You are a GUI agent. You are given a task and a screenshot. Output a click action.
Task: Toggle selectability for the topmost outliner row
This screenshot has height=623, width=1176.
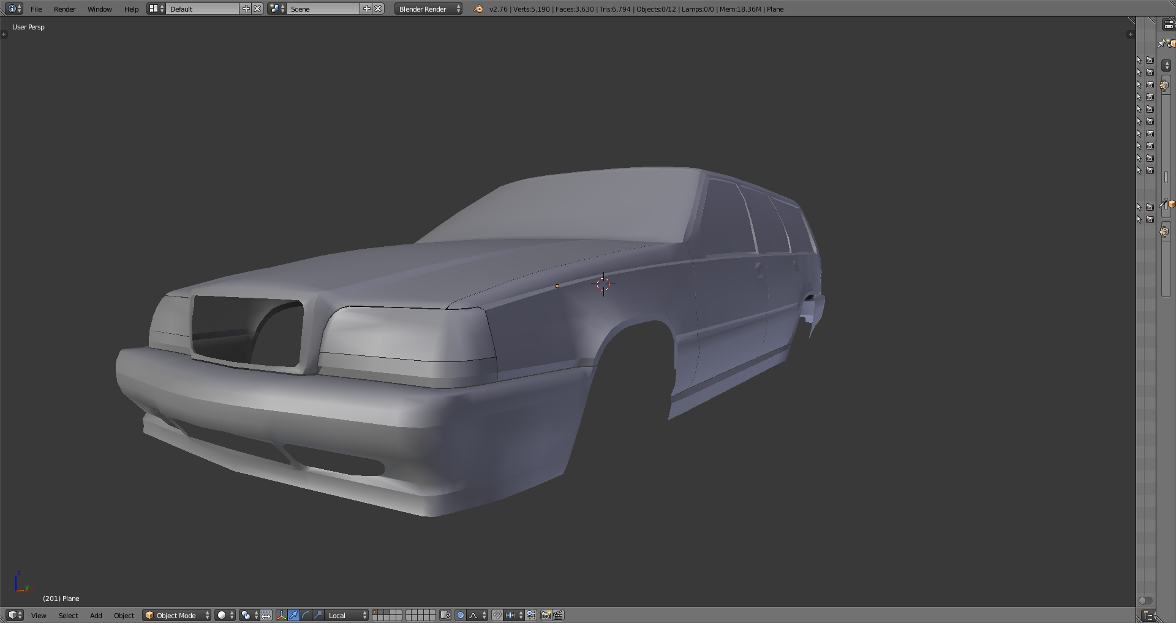1139,60
